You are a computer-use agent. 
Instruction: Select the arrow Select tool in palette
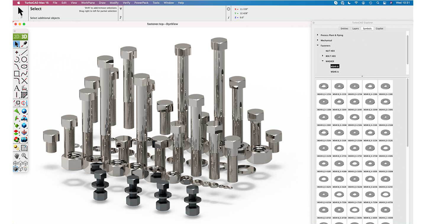(17, 44)
